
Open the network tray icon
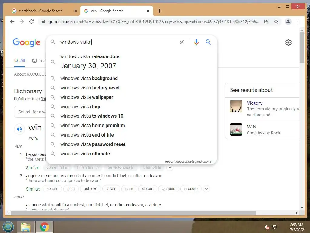click(274, 227)
